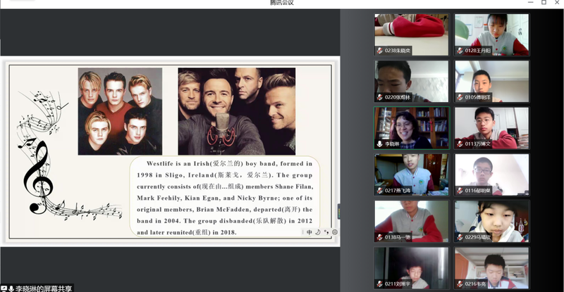Click the muted mic icon on participant 0211

coord(379,284)
